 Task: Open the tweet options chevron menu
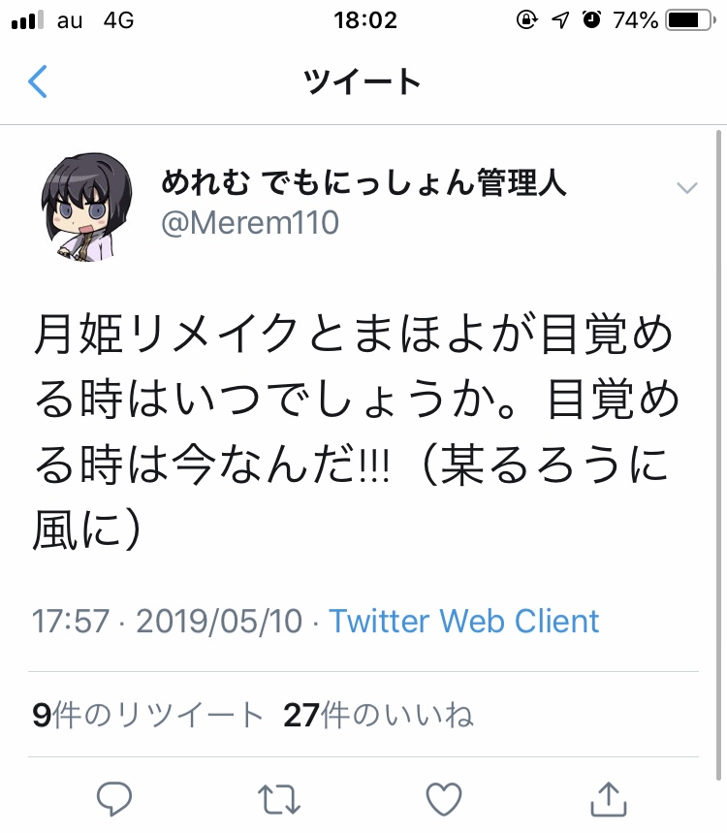pos(686,187)
